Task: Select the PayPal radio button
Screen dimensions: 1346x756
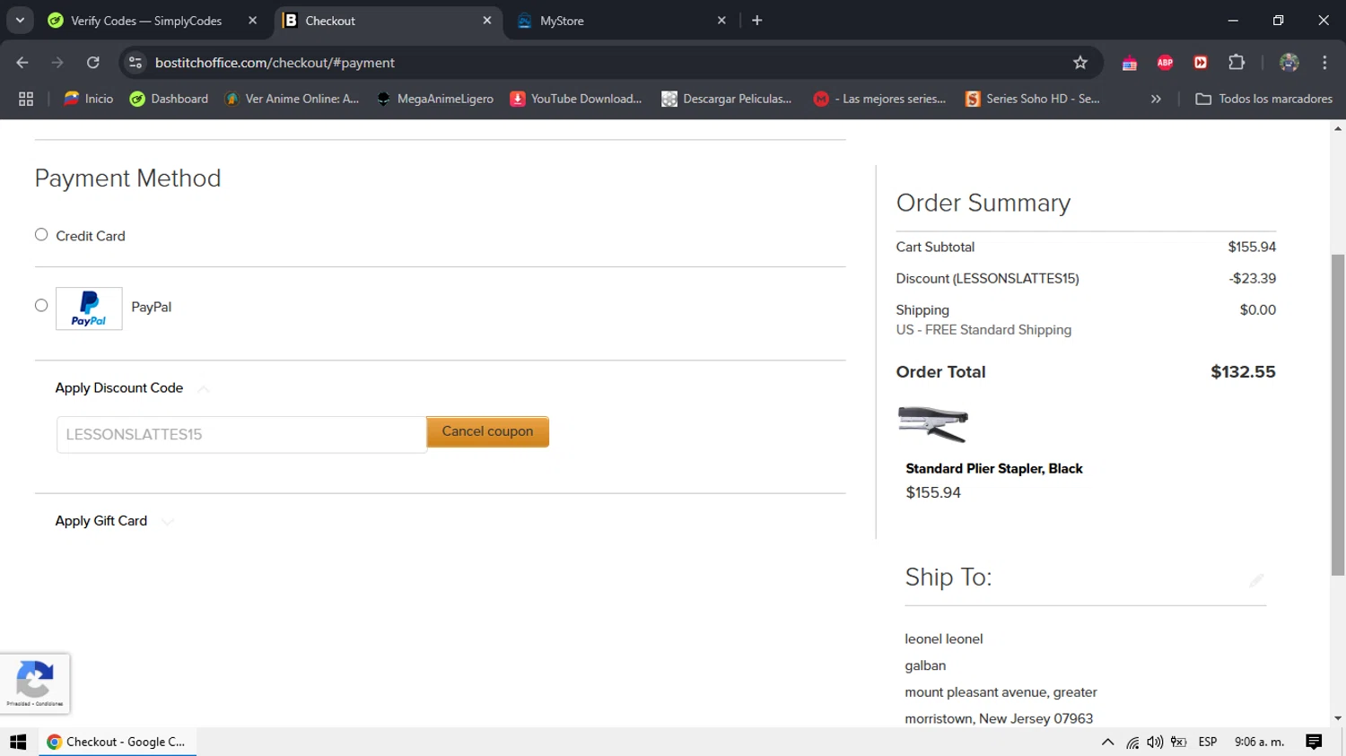Action: pyautogui.click(x=41, y=306)
